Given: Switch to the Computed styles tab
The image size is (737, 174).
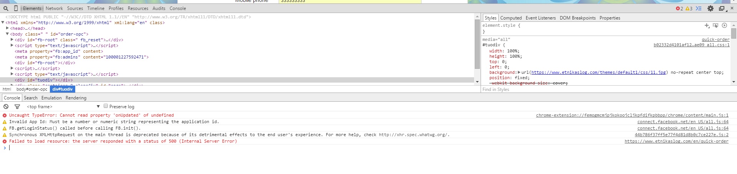Looking at the screenshot, I should [x=511, y=18].
